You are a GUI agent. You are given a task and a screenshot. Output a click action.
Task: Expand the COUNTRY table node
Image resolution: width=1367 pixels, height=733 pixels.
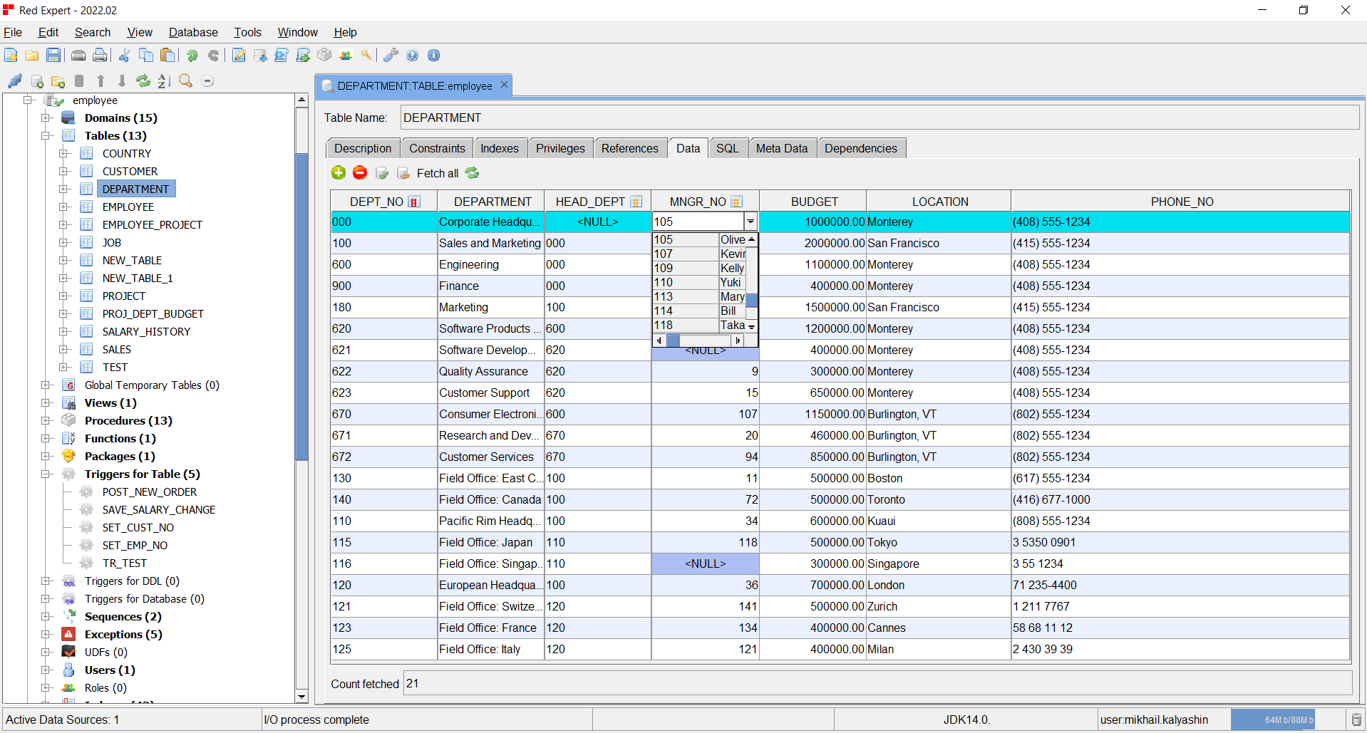tap(64, 153)
